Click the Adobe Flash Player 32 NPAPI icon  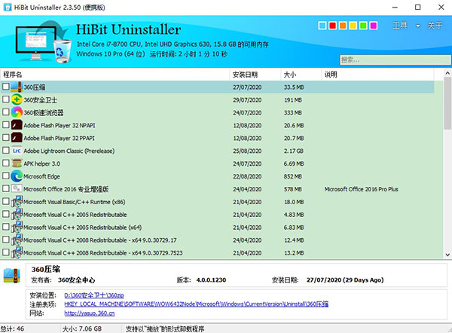pos(17,125)
